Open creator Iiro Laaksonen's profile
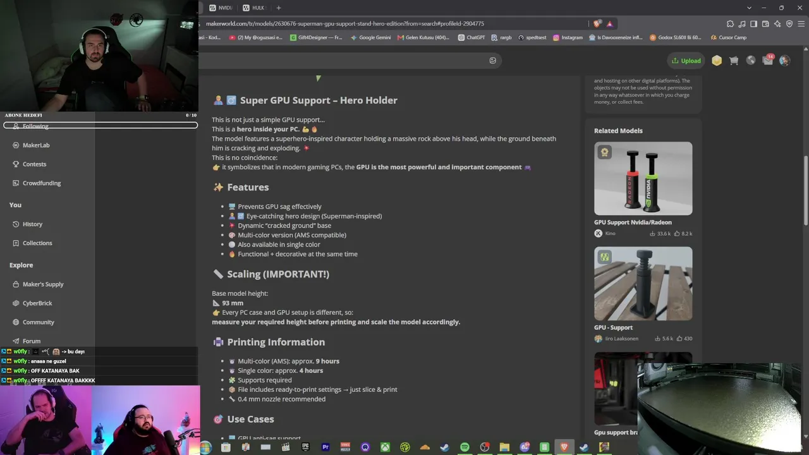Viewport: 809px width, 455px height. tap(616, 339)
